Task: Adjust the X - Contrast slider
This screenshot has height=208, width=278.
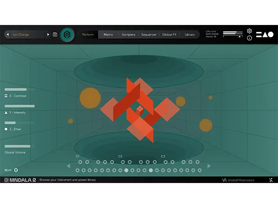Action: [x=19, y=89]
